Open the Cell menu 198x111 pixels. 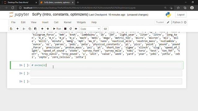coord(56,22)
